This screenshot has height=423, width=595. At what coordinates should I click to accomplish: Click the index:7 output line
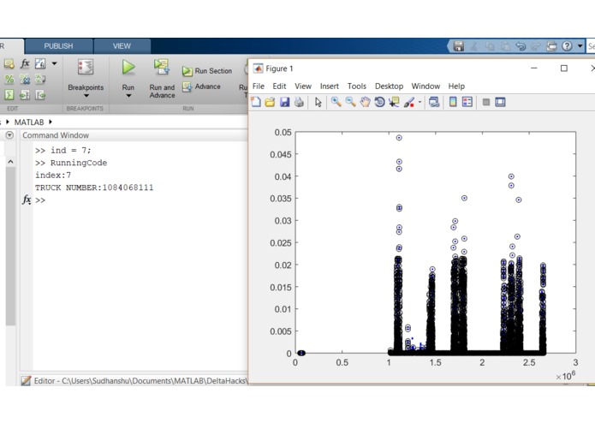pos(53,175)
